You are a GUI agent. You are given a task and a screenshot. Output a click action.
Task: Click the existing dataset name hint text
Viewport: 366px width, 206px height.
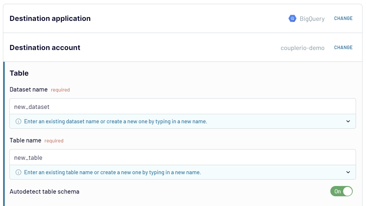tap(116, 122)
